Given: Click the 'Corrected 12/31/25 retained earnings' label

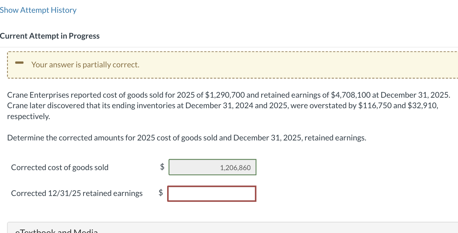Looking at the screenshot, I should tap(77, 193).
